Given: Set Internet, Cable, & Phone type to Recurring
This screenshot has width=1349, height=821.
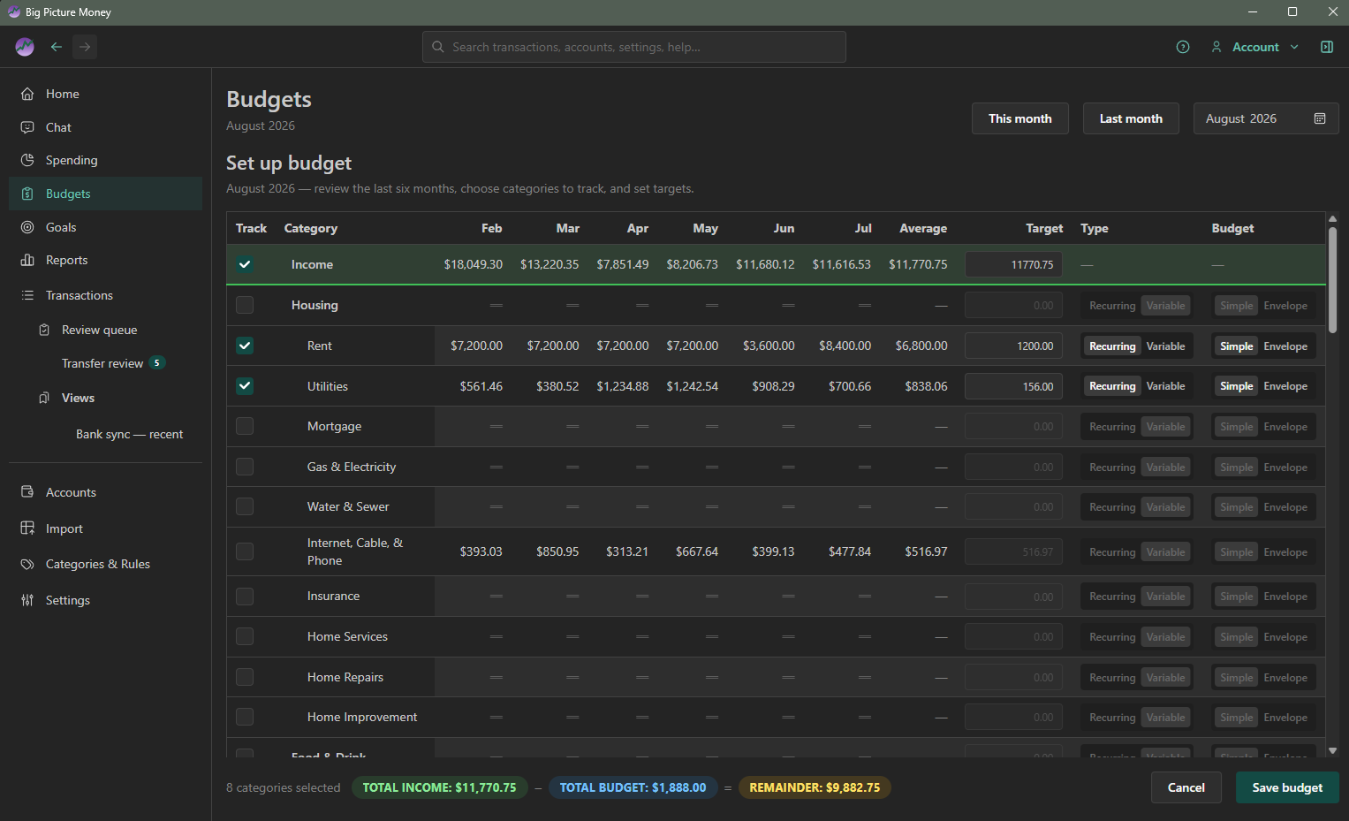Looking at the screenshot, I should (1112, 552).
